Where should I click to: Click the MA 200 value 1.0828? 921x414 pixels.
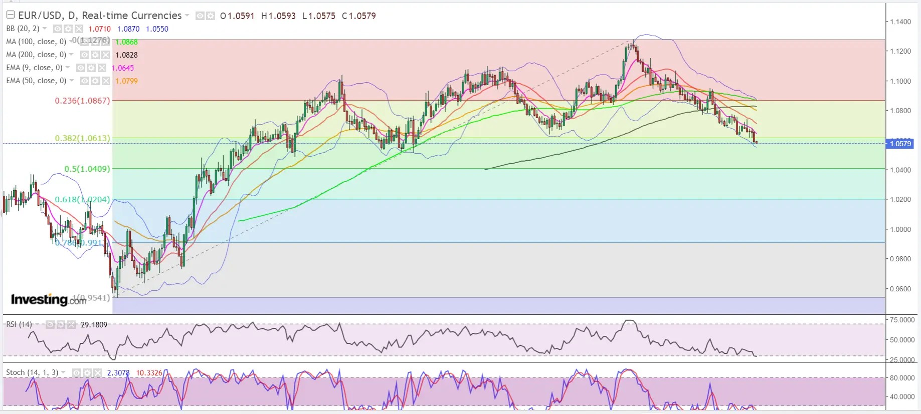click(x=126, y=55)
